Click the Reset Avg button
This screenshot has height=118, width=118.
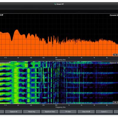coord(32,112)
